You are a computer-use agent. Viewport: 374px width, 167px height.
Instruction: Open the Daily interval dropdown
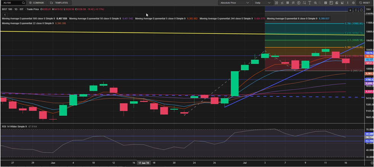pos(262,3)
